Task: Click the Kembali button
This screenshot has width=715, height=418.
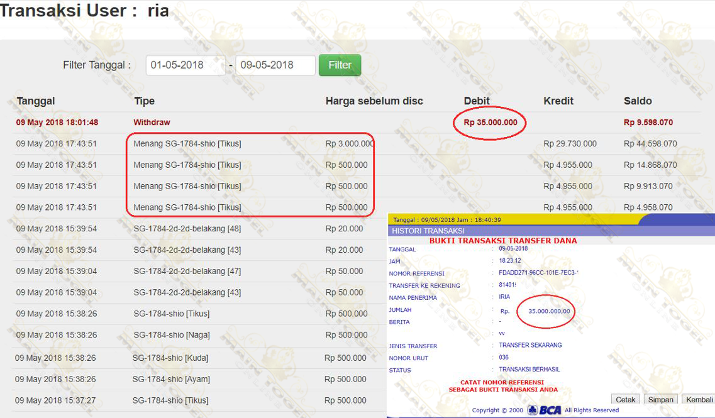Action: 699,400
